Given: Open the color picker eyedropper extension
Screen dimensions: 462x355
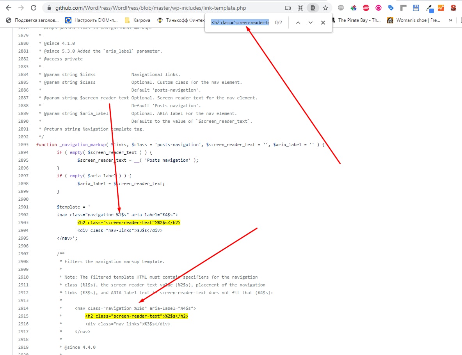Looking at the screenshot, I should [x=430, y=9].
